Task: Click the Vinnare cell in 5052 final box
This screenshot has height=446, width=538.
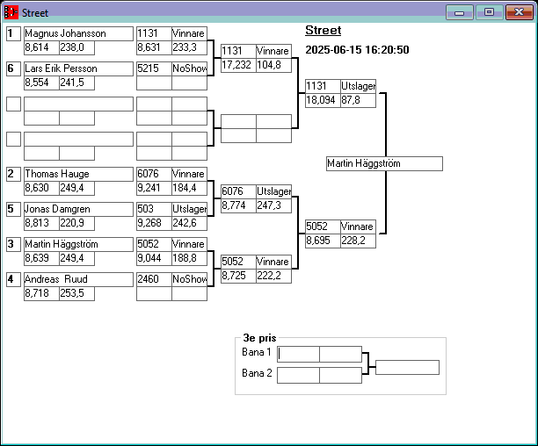Action: [x=358, y=227]
